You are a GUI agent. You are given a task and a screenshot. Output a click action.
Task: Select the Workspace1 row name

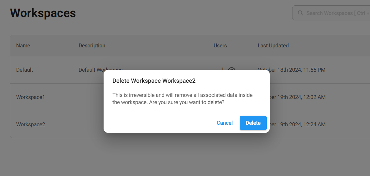pyautogui.click(x=31, y=97)
